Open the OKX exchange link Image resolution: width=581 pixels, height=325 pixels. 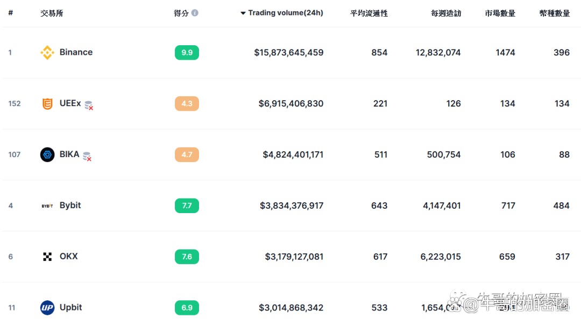pos(68,257)
